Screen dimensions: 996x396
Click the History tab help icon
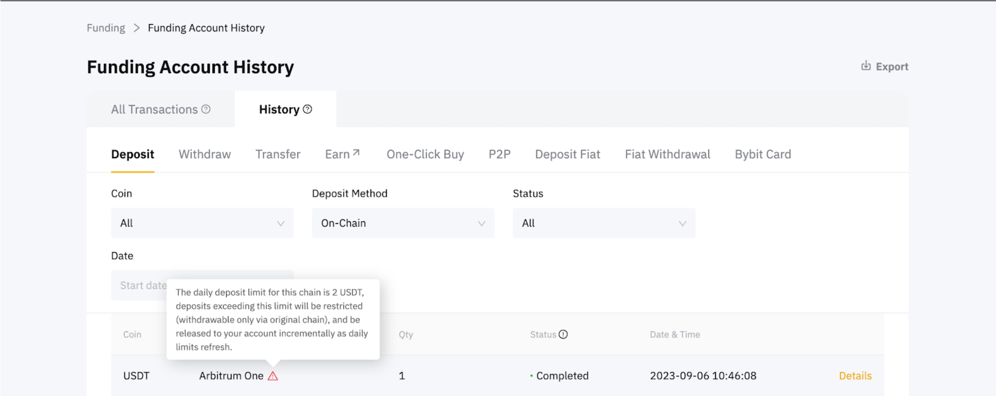[308, 109]
